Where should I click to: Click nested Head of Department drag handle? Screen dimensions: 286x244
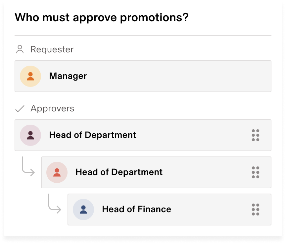tap(255, 172)
